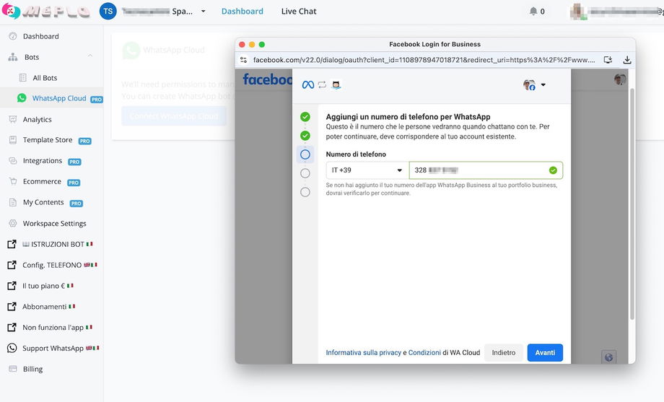Image resolution: width=664 pixels, height=402 pixels.
Task: Open Workspace Settings
Action: click(x=55, y=223)
